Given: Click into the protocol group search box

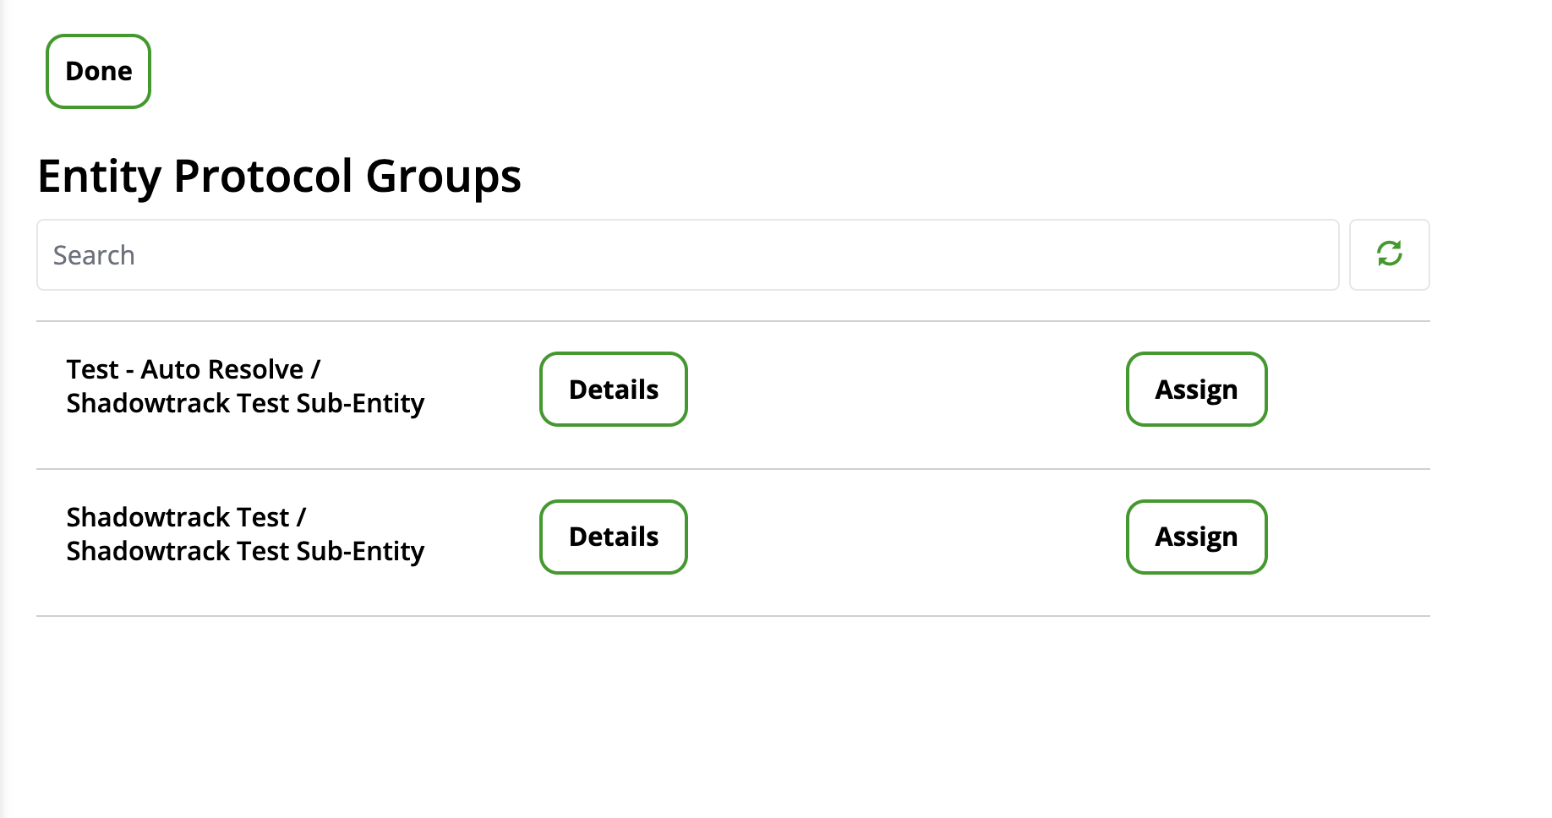Looking at the screenshot, I should pos(687,254).
